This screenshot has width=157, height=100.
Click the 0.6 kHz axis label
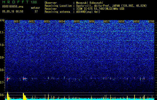point(2,95)
